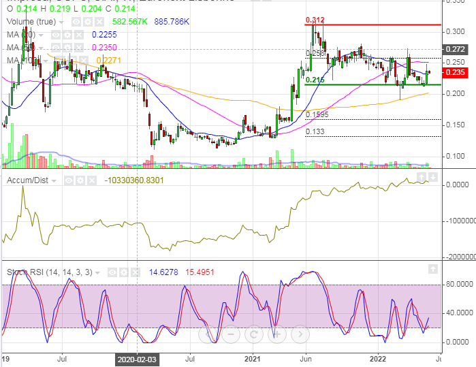
Task: Expand MA (100) dropdown arrow
Action: point(46,61)
